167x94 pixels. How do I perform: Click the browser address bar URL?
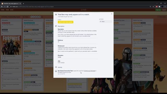33,7
